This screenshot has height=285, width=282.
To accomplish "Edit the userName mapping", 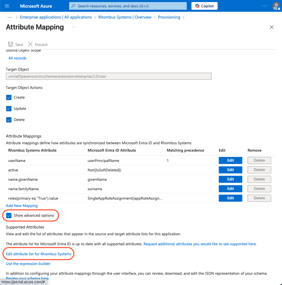I will coord(231,160).
